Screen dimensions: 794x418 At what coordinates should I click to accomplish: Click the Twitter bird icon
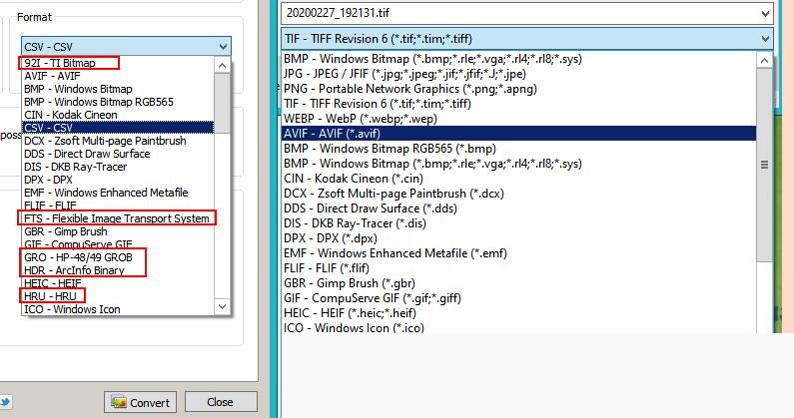[5, 403]
